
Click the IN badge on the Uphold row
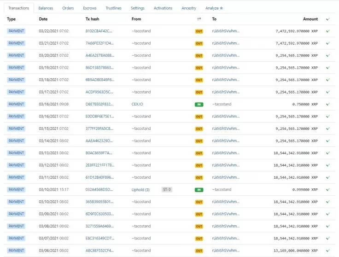pyautogui.click(x=199, y=190)
